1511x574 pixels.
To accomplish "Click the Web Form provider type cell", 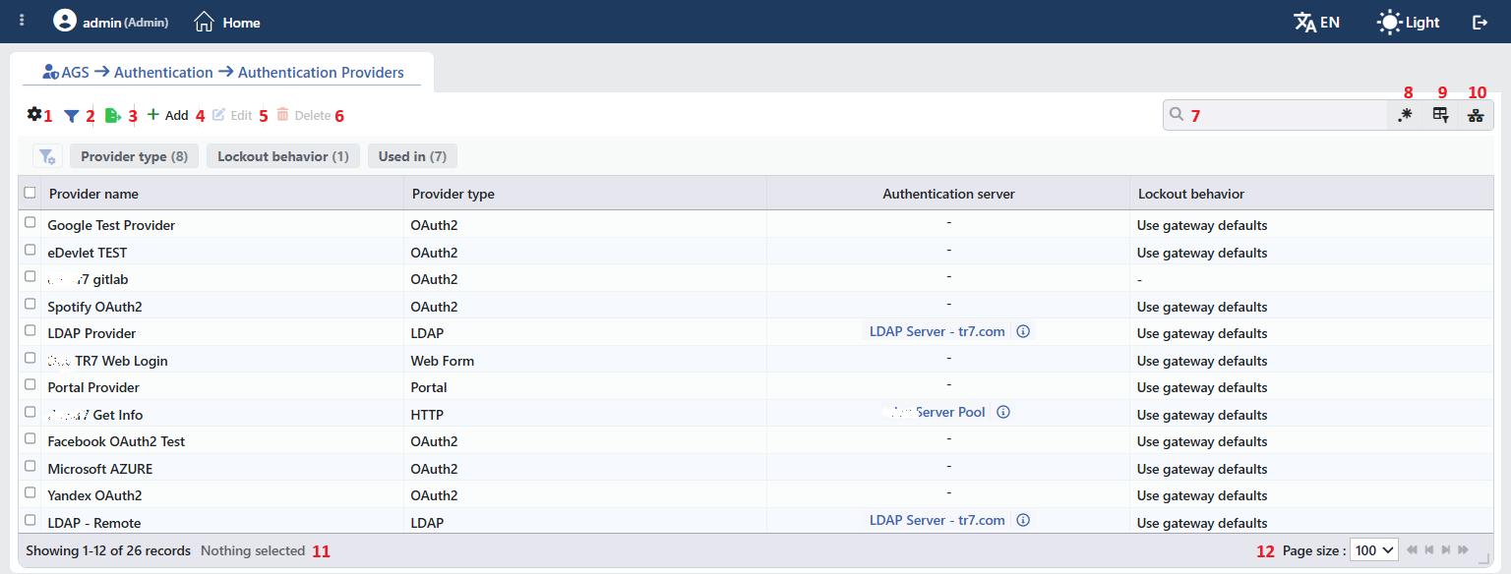I will click(443, 361).
